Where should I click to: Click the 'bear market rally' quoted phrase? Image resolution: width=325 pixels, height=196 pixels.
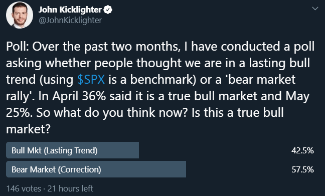[158, 88]
